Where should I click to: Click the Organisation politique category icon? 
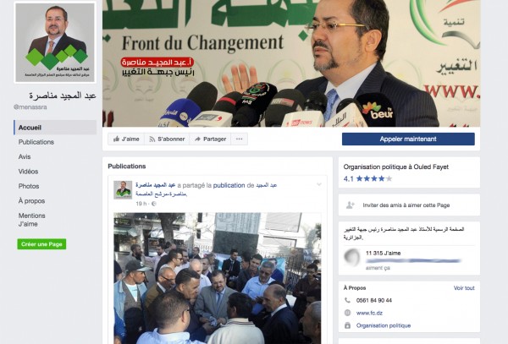click(347, 325)
